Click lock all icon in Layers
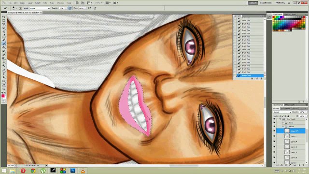The image size is (309, 174). click(288, 116)
